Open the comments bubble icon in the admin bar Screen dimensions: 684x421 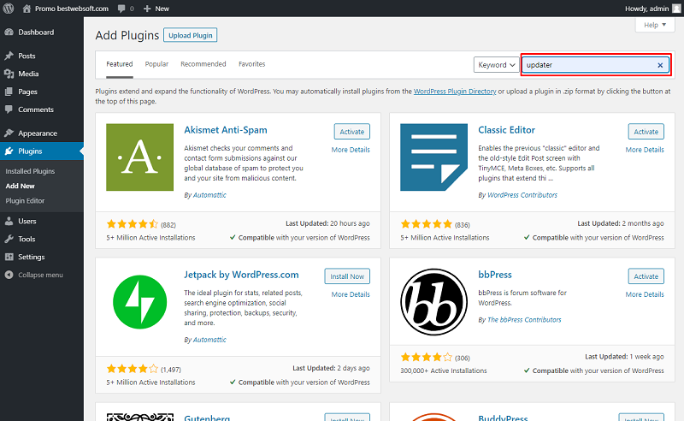tap(121, 9)
